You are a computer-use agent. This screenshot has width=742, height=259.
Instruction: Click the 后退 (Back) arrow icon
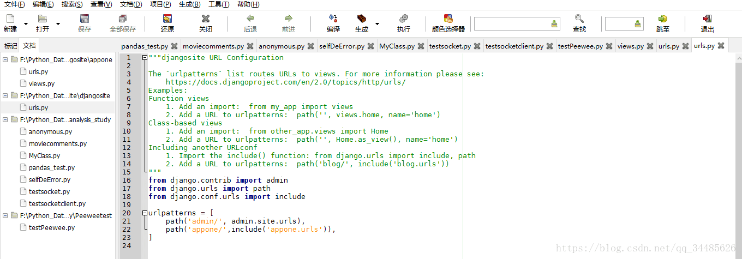[250, 19]
